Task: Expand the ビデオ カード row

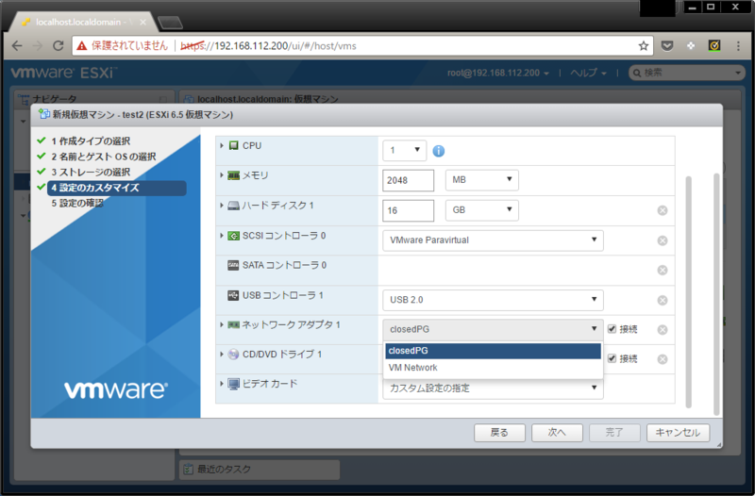Action: pos(222,384)
